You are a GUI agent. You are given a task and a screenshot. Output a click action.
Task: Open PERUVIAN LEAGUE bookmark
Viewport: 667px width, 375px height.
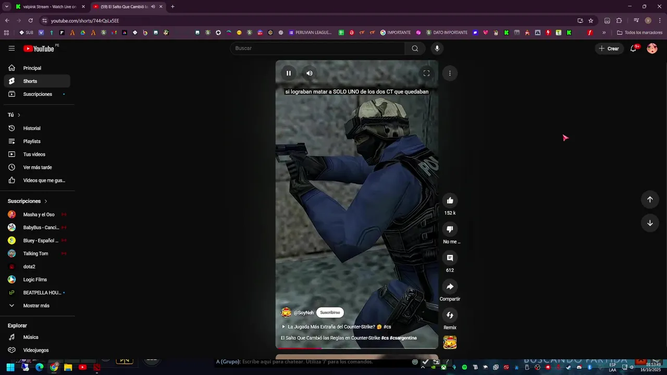[310, 32]
